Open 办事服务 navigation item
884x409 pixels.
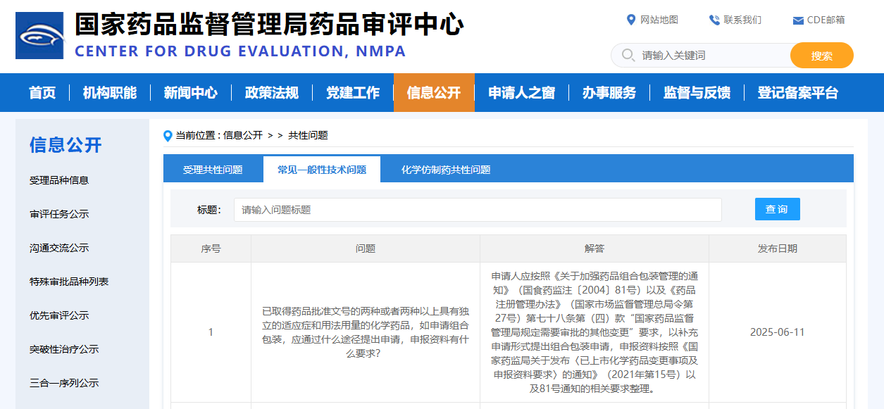click(609, 92)
